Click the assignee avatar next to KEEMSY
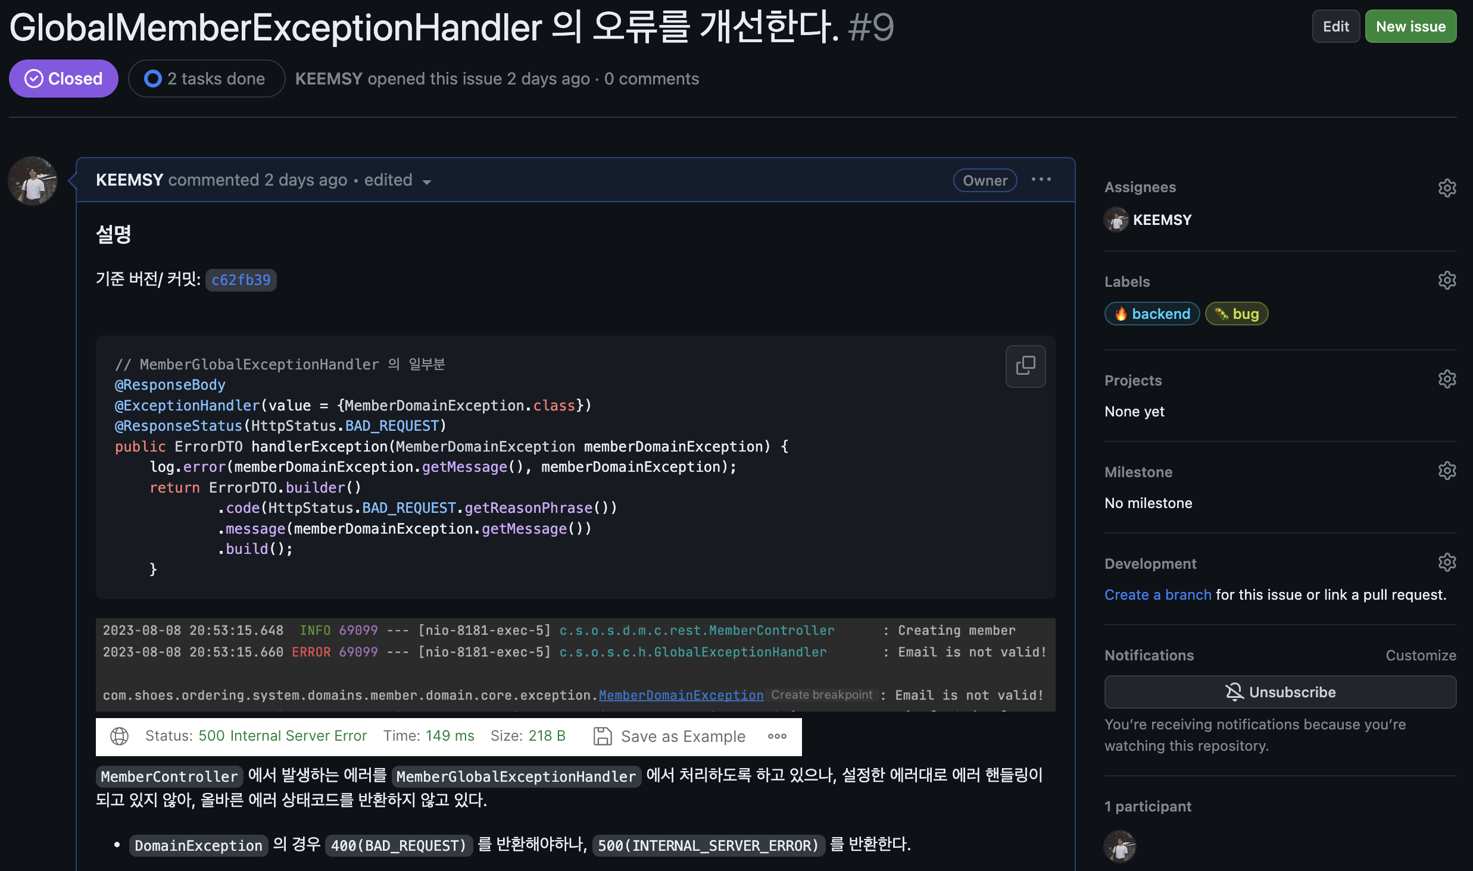This screenshot has height=871, width=1473. [x=1116, y=220]
